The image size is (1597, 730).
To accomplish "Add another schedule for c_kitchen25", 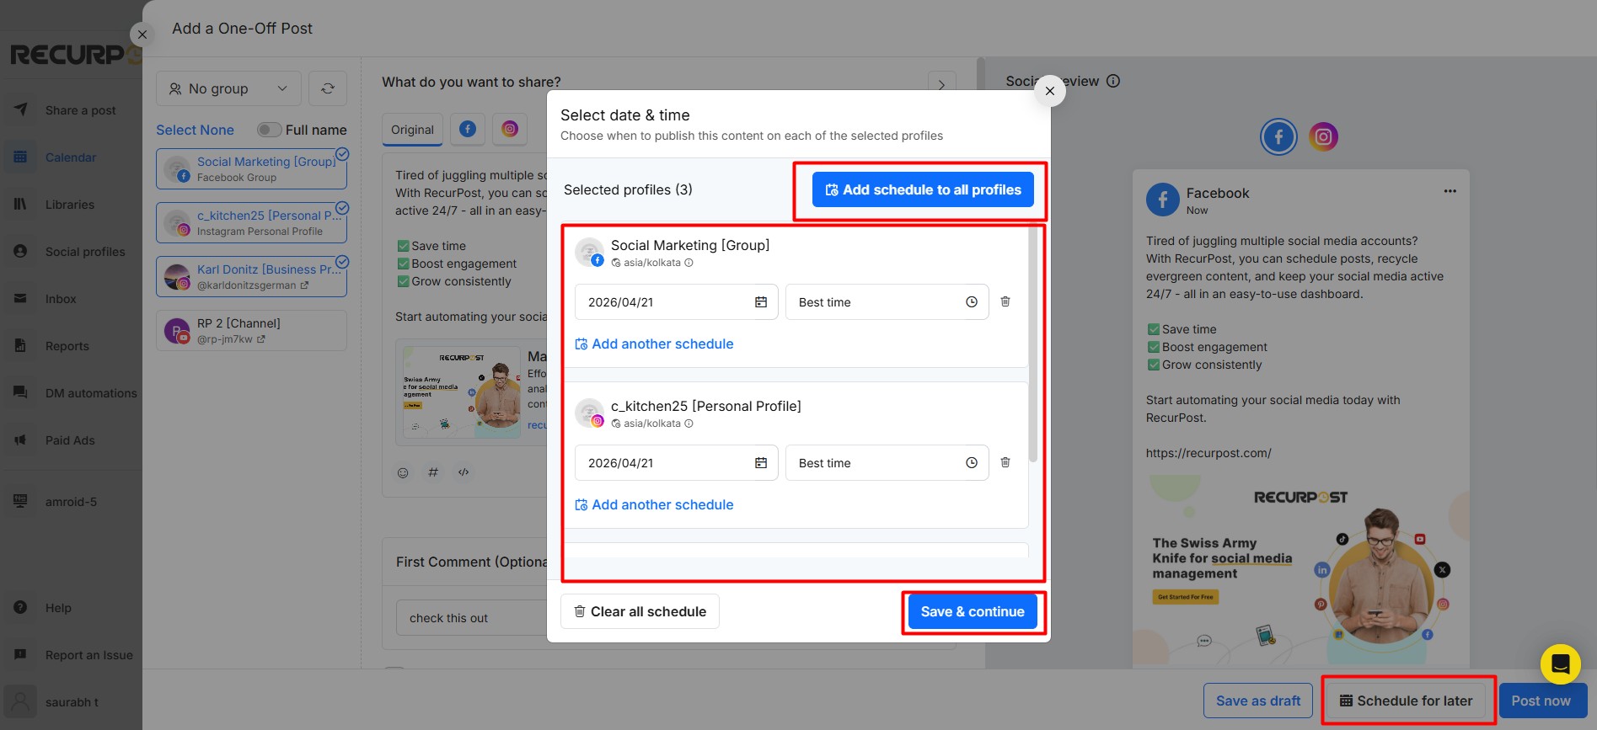I will (x=654, y=504).
